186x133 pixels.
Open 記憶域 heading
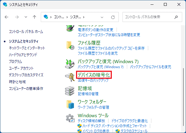coord(85,88)
